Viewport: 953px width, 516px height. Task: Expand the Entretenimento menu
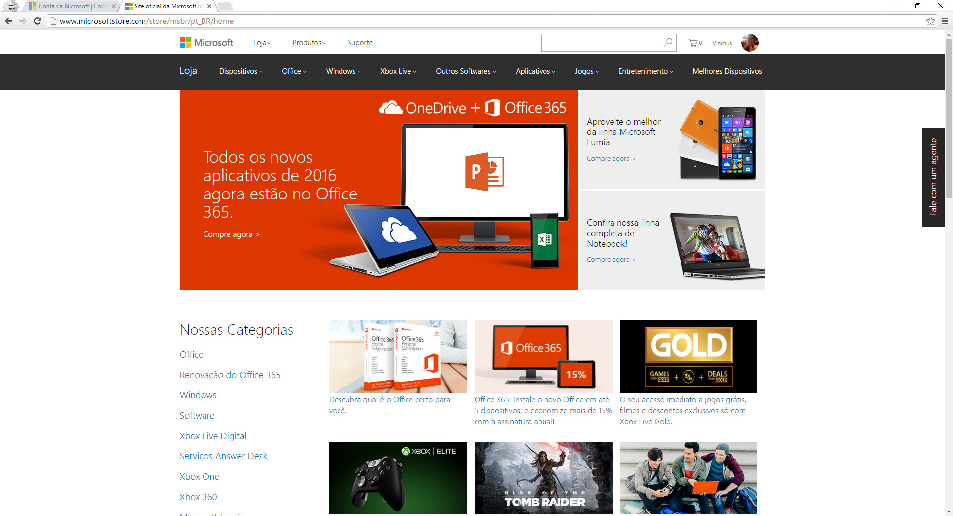click(646, 71)
